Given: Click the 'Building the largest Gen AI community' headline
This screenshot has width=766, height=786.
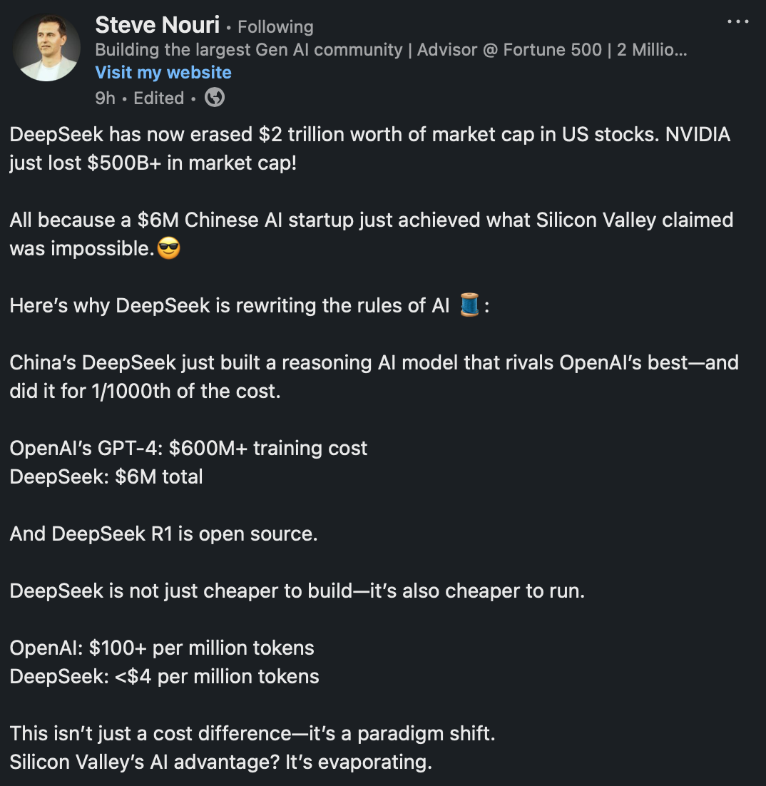Looking at the screenshot, I should [391, 50].
